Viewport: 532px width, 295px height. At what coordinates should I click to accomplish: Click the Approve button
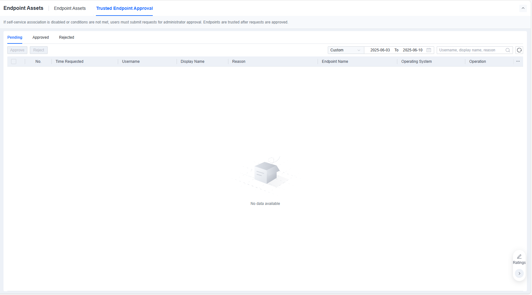(x=17, y=50)
